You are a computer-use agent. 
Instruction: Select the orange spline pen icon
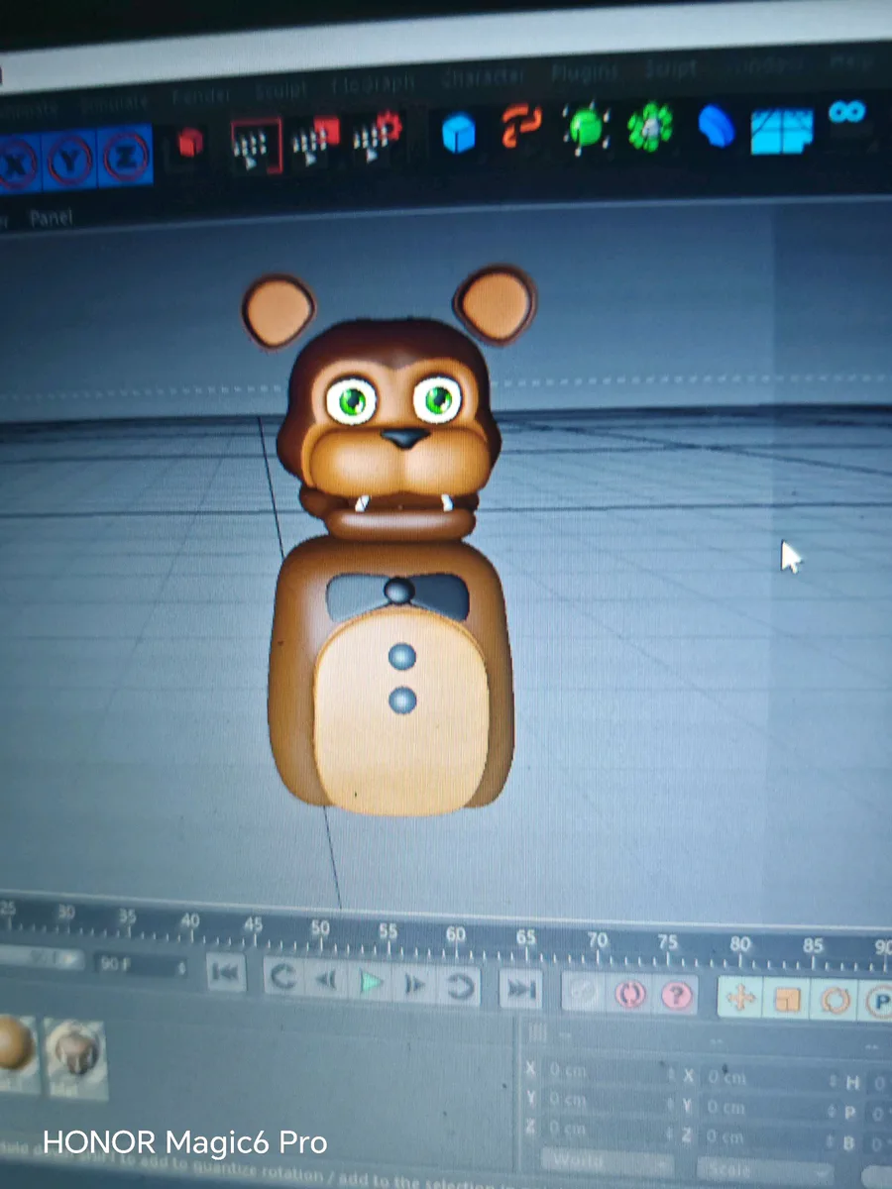(521, 127)
